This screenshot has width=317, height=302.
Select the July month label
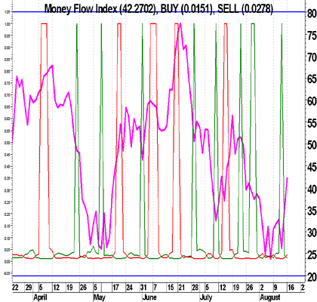(x=206, y=297)
